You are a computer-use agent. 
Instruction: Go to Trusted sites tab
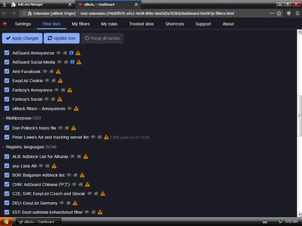(x=142, y=24)
